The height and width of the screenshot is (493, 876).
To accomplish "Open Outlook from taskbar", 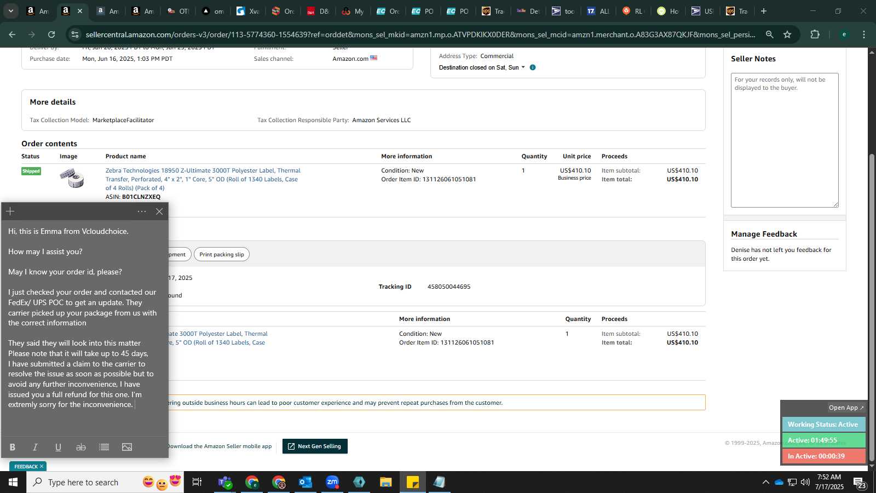I will pos(305,482).
